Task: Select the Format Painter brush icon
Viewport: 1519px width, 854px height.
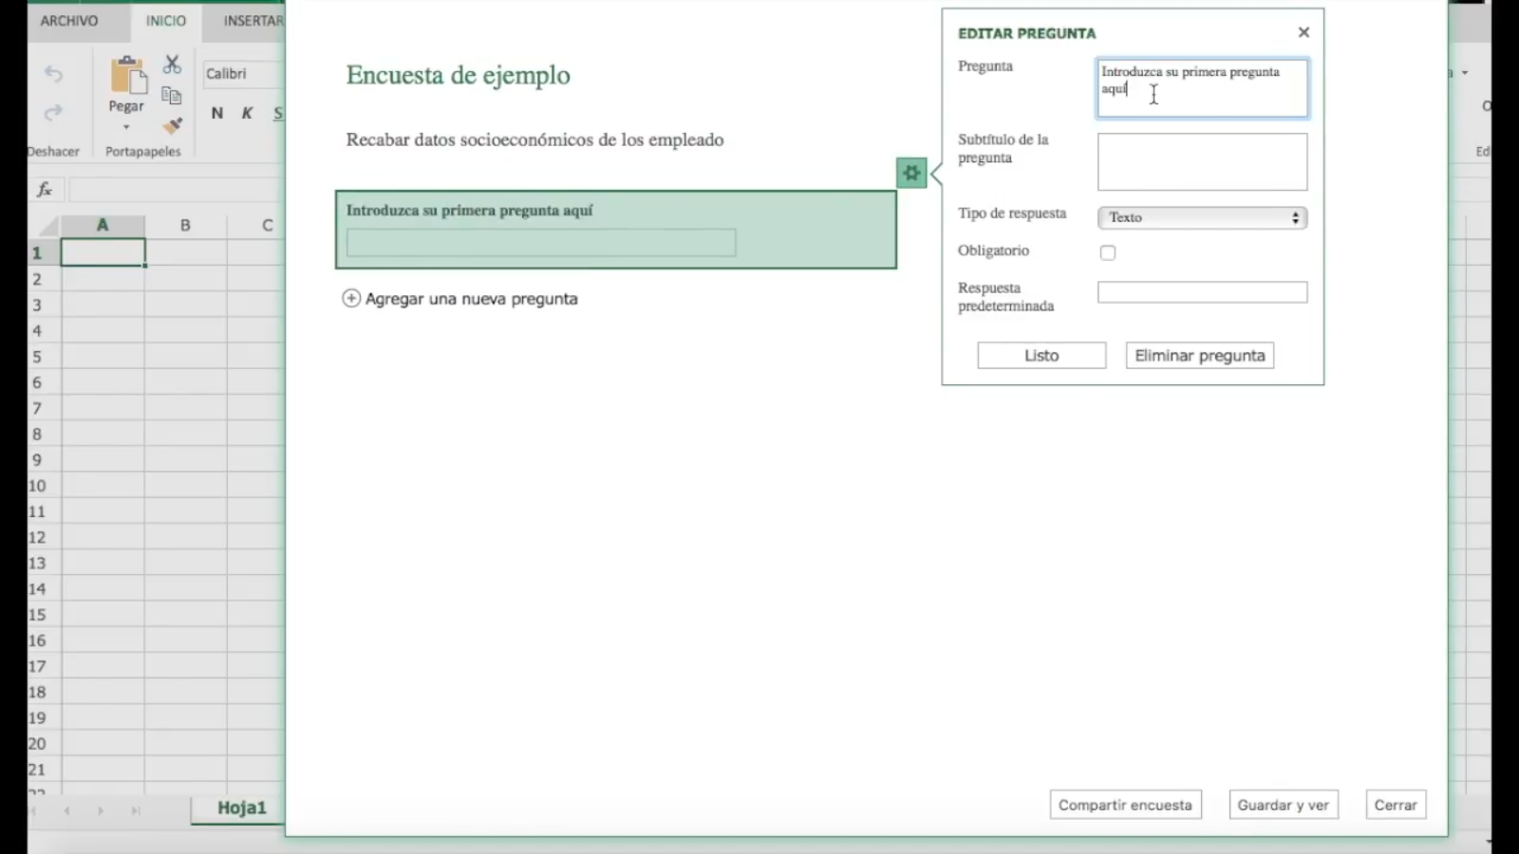Action: tap(172, 125)
